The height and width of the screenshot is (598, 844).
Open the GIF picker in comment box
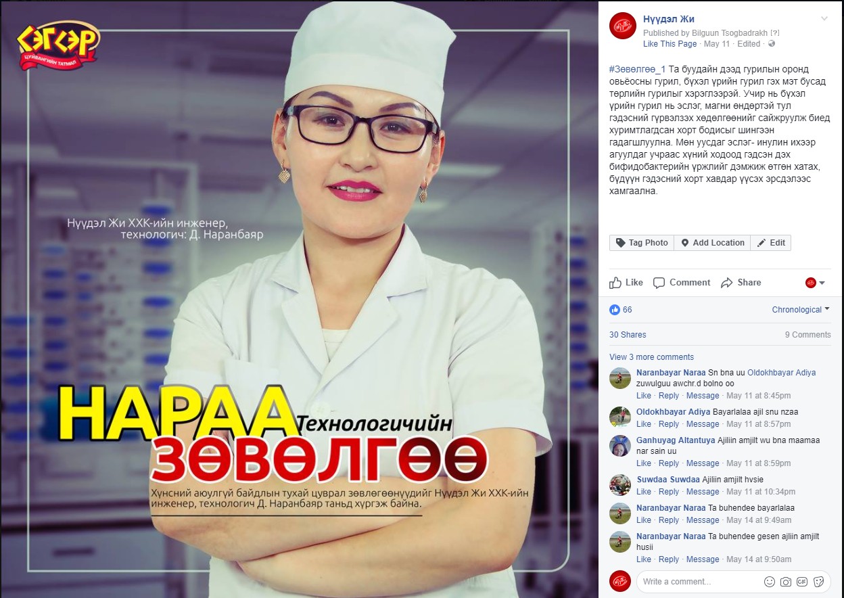click(x=802, y=582)
